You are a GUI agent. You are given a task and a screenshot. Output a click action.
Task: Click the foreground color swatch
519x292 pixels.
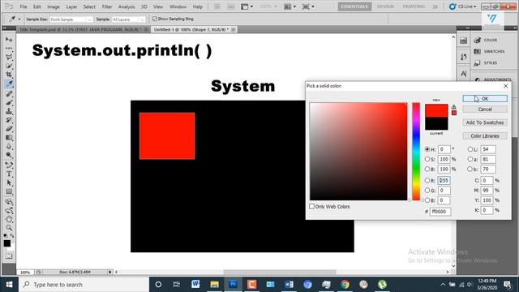coord(7,243)
